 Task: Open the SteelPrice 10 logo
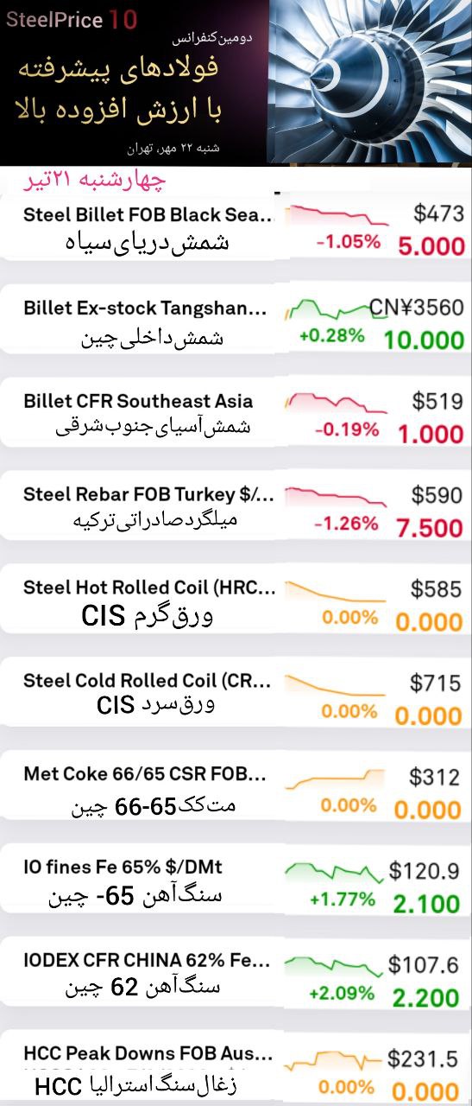pyautogui.click(x=71, y=20)
